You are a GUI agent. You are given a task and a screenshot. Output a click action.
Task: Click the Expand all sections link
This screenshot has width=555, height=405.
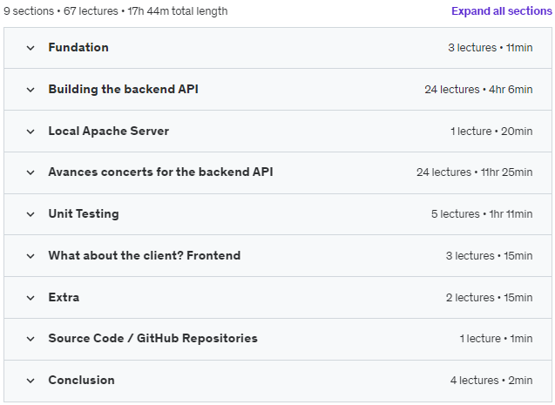pyautogui.click(x=502, y=11)
